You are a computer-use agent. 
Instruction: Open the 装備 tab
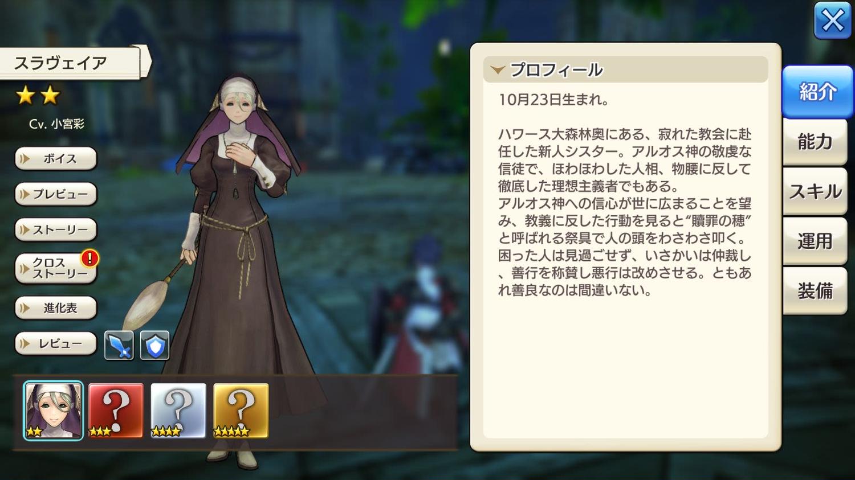[815, 291]
